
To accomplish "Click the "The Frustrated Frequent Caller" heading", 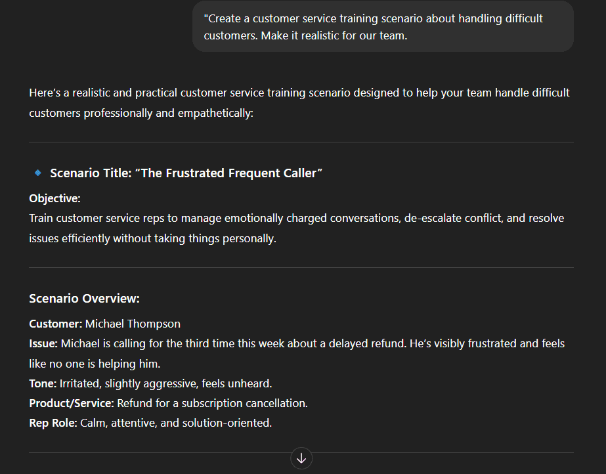I will tap(186, 173).
